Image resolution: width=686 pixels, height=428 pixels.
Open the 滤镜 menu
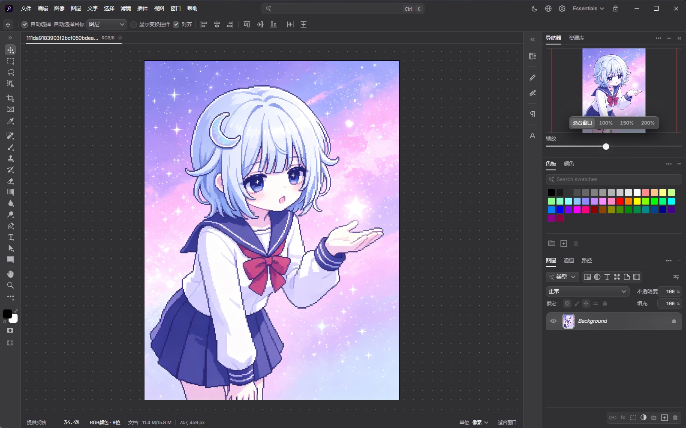click(x=126, y=9)
